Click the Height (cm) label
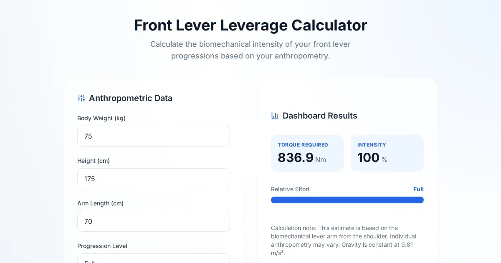Image resolution: width=501 pixels, height=263 pixels. (94, 161)
